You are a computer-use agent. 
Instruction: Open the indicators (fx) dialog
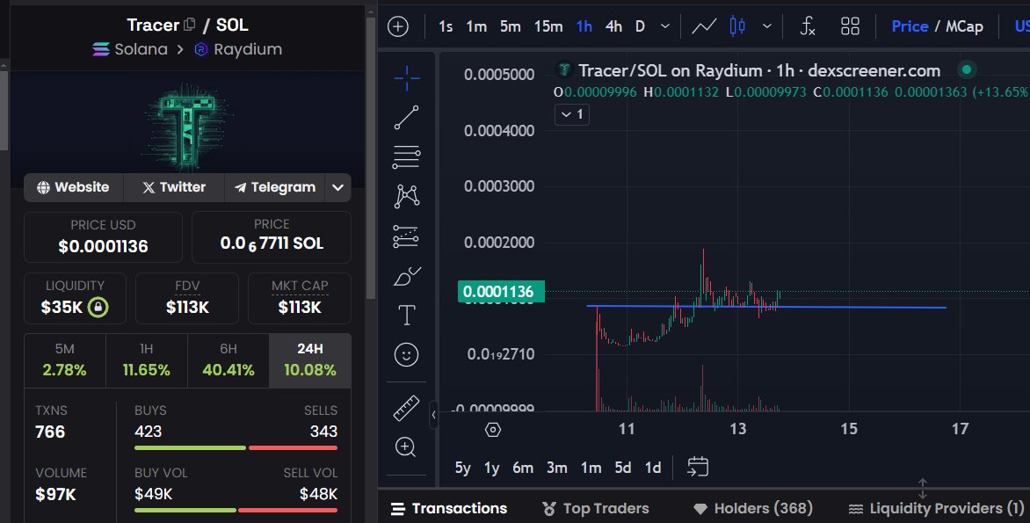click(x=808, y=25)
